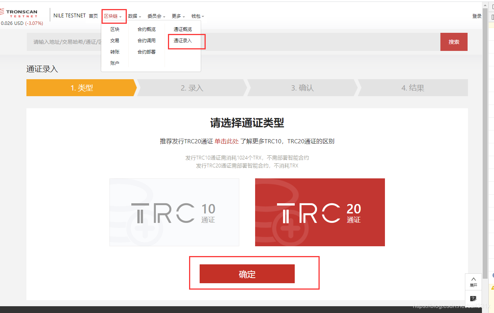The image size is (494, 313).
Task: Expand the 更多 dropdown menu
Action: click(178, 16)
